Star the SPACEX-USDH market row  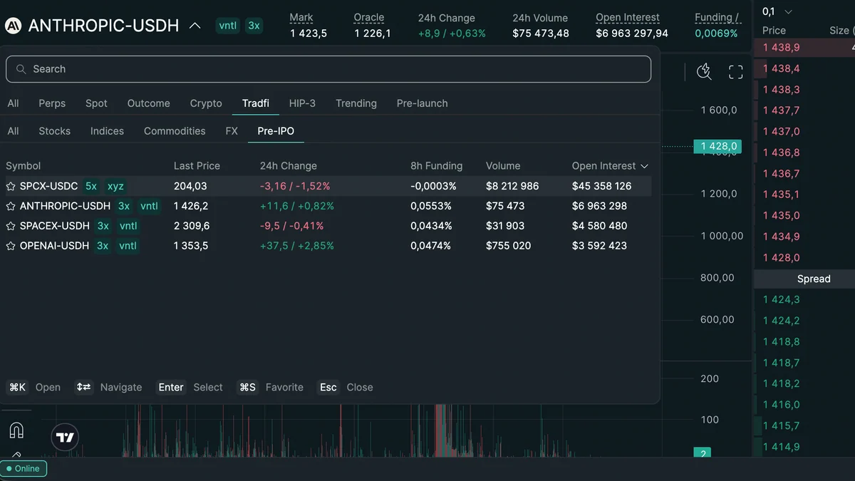[x=11, y=226]
